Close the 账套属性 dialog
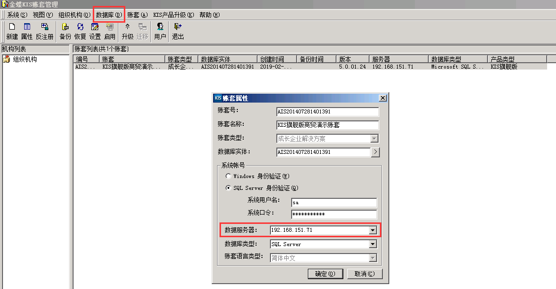This screenshot has width=556, height=289. point(383,98)
